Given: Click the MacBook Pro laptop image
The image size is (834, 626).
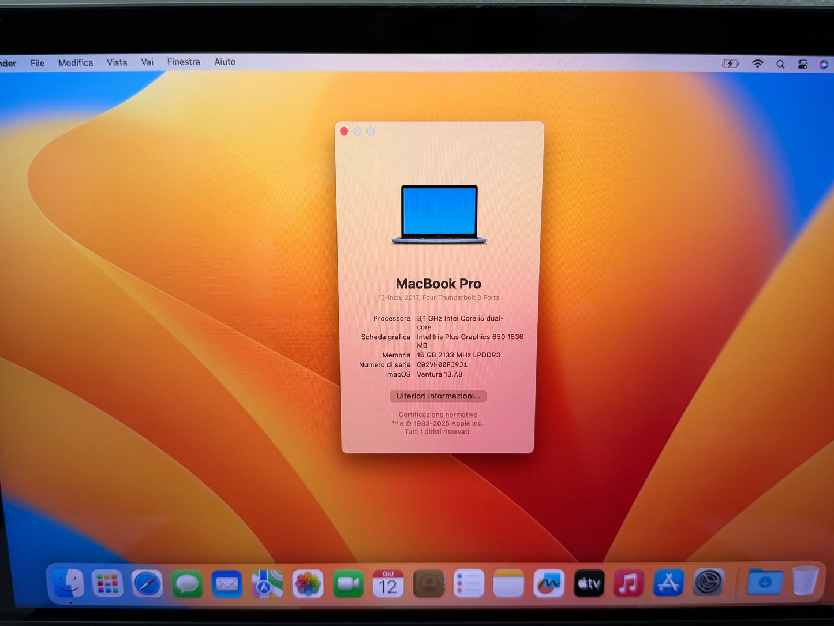Looking at the screenshot, I should click(439, 214).
